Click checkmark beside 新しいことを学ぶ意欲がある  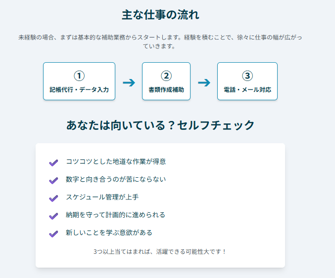coord(53,234)
